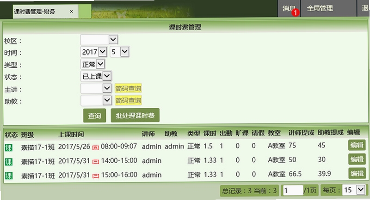Click the 课 status icon for 14:00-15:00 row
This screenshot has height=200, width=370.
tap(8, 162)
